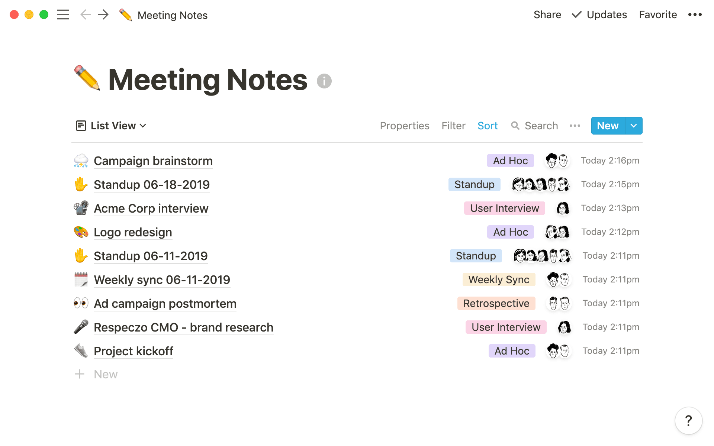Expand the New button template dropdown
The width and height of the screenshot is (714, 446).
pos(634,126)
